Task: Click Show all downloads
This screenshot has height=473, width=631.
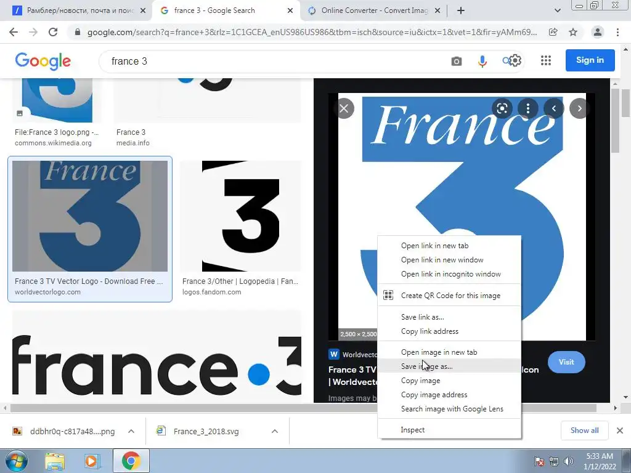Action: pos(584,431)
